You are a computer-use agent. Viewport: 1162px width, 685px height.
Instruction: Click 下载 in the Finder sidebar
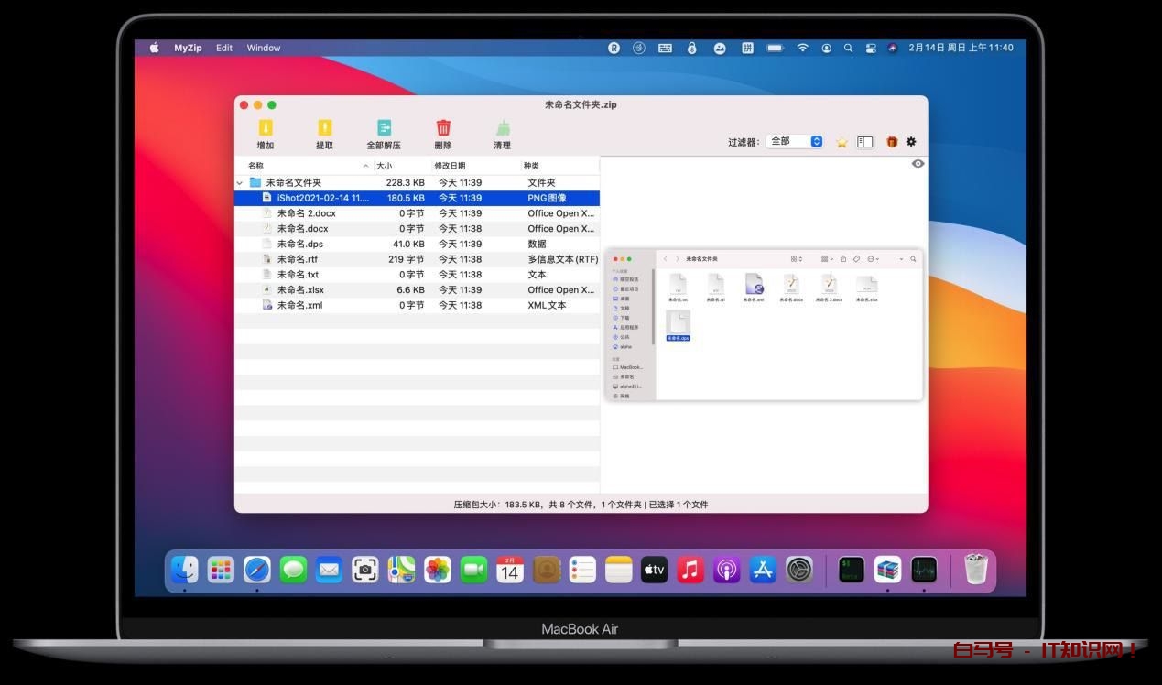[x=622, y=316]
